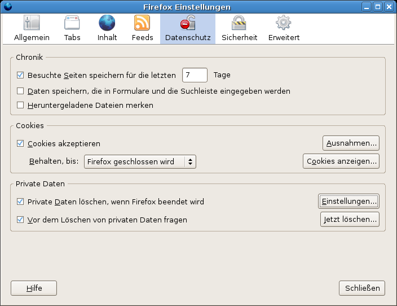Switch to the Tabs settings icon

[x=72, y=23]
